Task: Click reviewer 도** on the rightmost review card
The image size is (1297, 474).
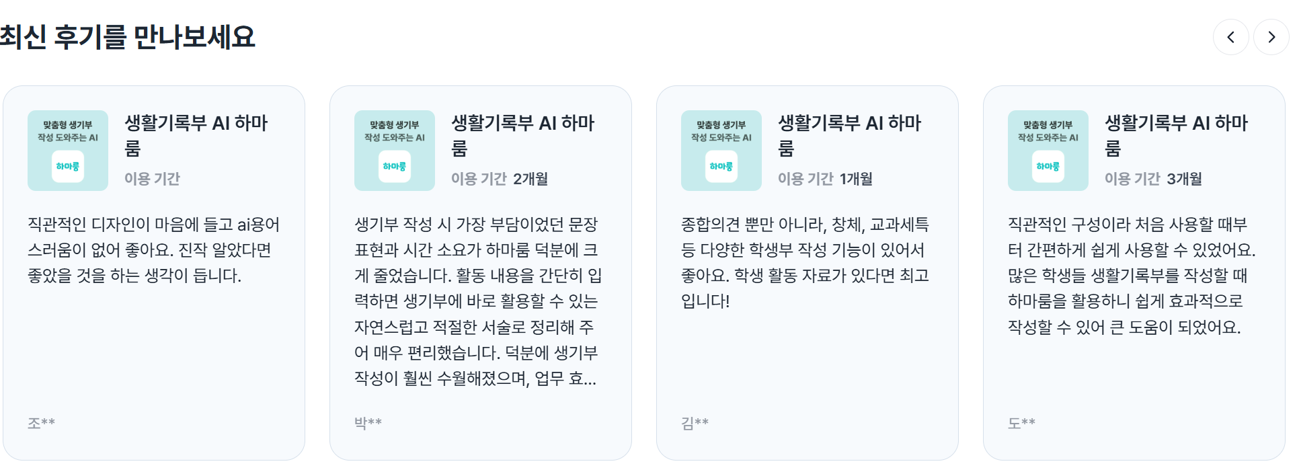Action: [x=1021, y=422]
